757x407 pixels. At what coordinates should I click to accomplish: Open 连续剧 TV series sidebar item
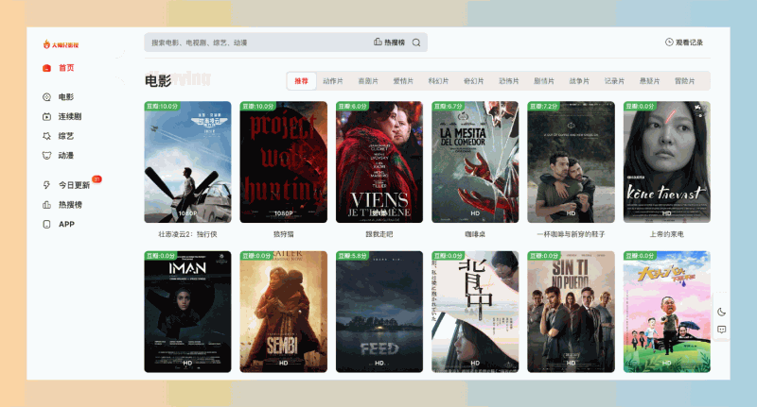pyautogui.click(x=62, y=116)
